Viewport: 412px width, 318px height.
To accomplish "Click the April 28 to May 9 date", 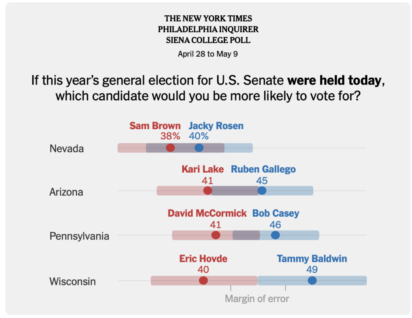I will pyautogui.click(x=208, y=54).
